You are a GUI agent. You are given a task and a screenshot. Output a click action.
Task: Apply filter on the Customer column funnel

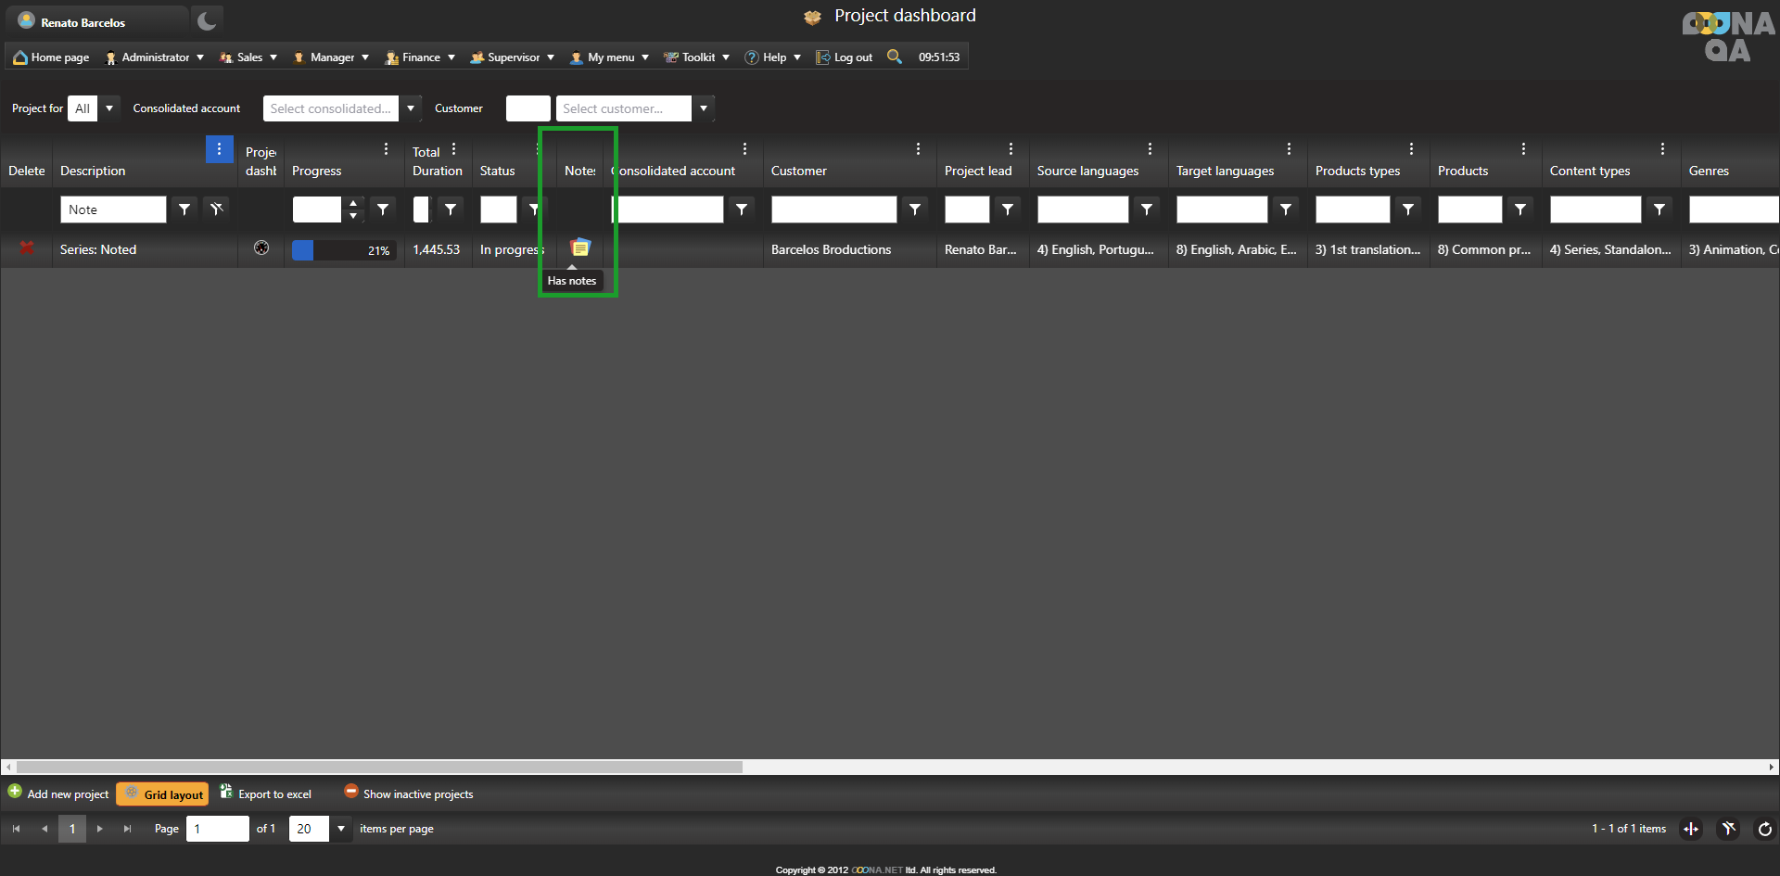[x=914, y=209]
